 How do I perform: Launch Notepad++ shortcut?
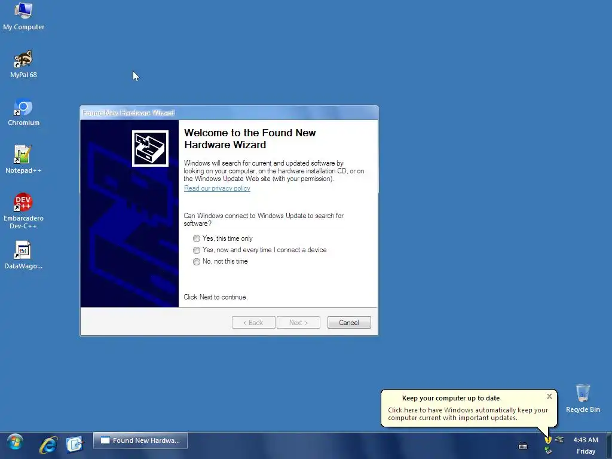23,160
